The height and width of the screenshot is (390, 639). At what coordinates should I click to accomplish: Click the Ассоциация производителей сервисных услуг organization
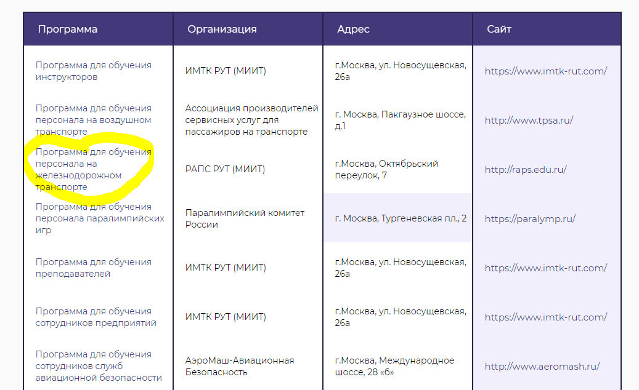(251, 120)
